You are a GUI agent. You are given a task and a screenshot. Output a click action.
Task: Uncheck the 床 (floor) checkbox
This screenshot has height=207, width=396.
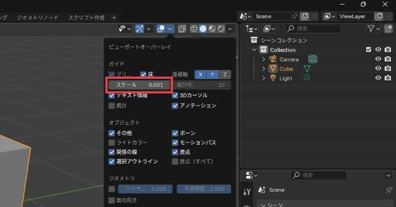click(x=144, y=74)
